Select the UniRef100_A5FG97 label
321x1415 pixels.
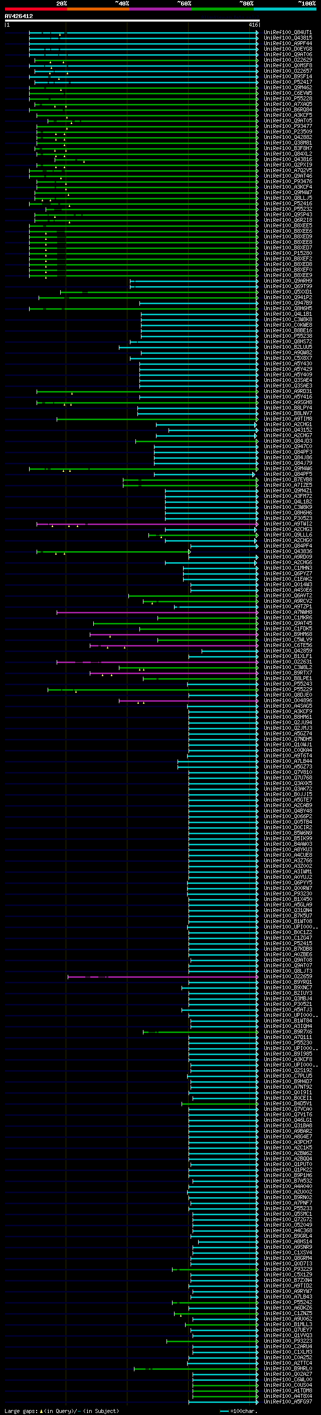287,1402
